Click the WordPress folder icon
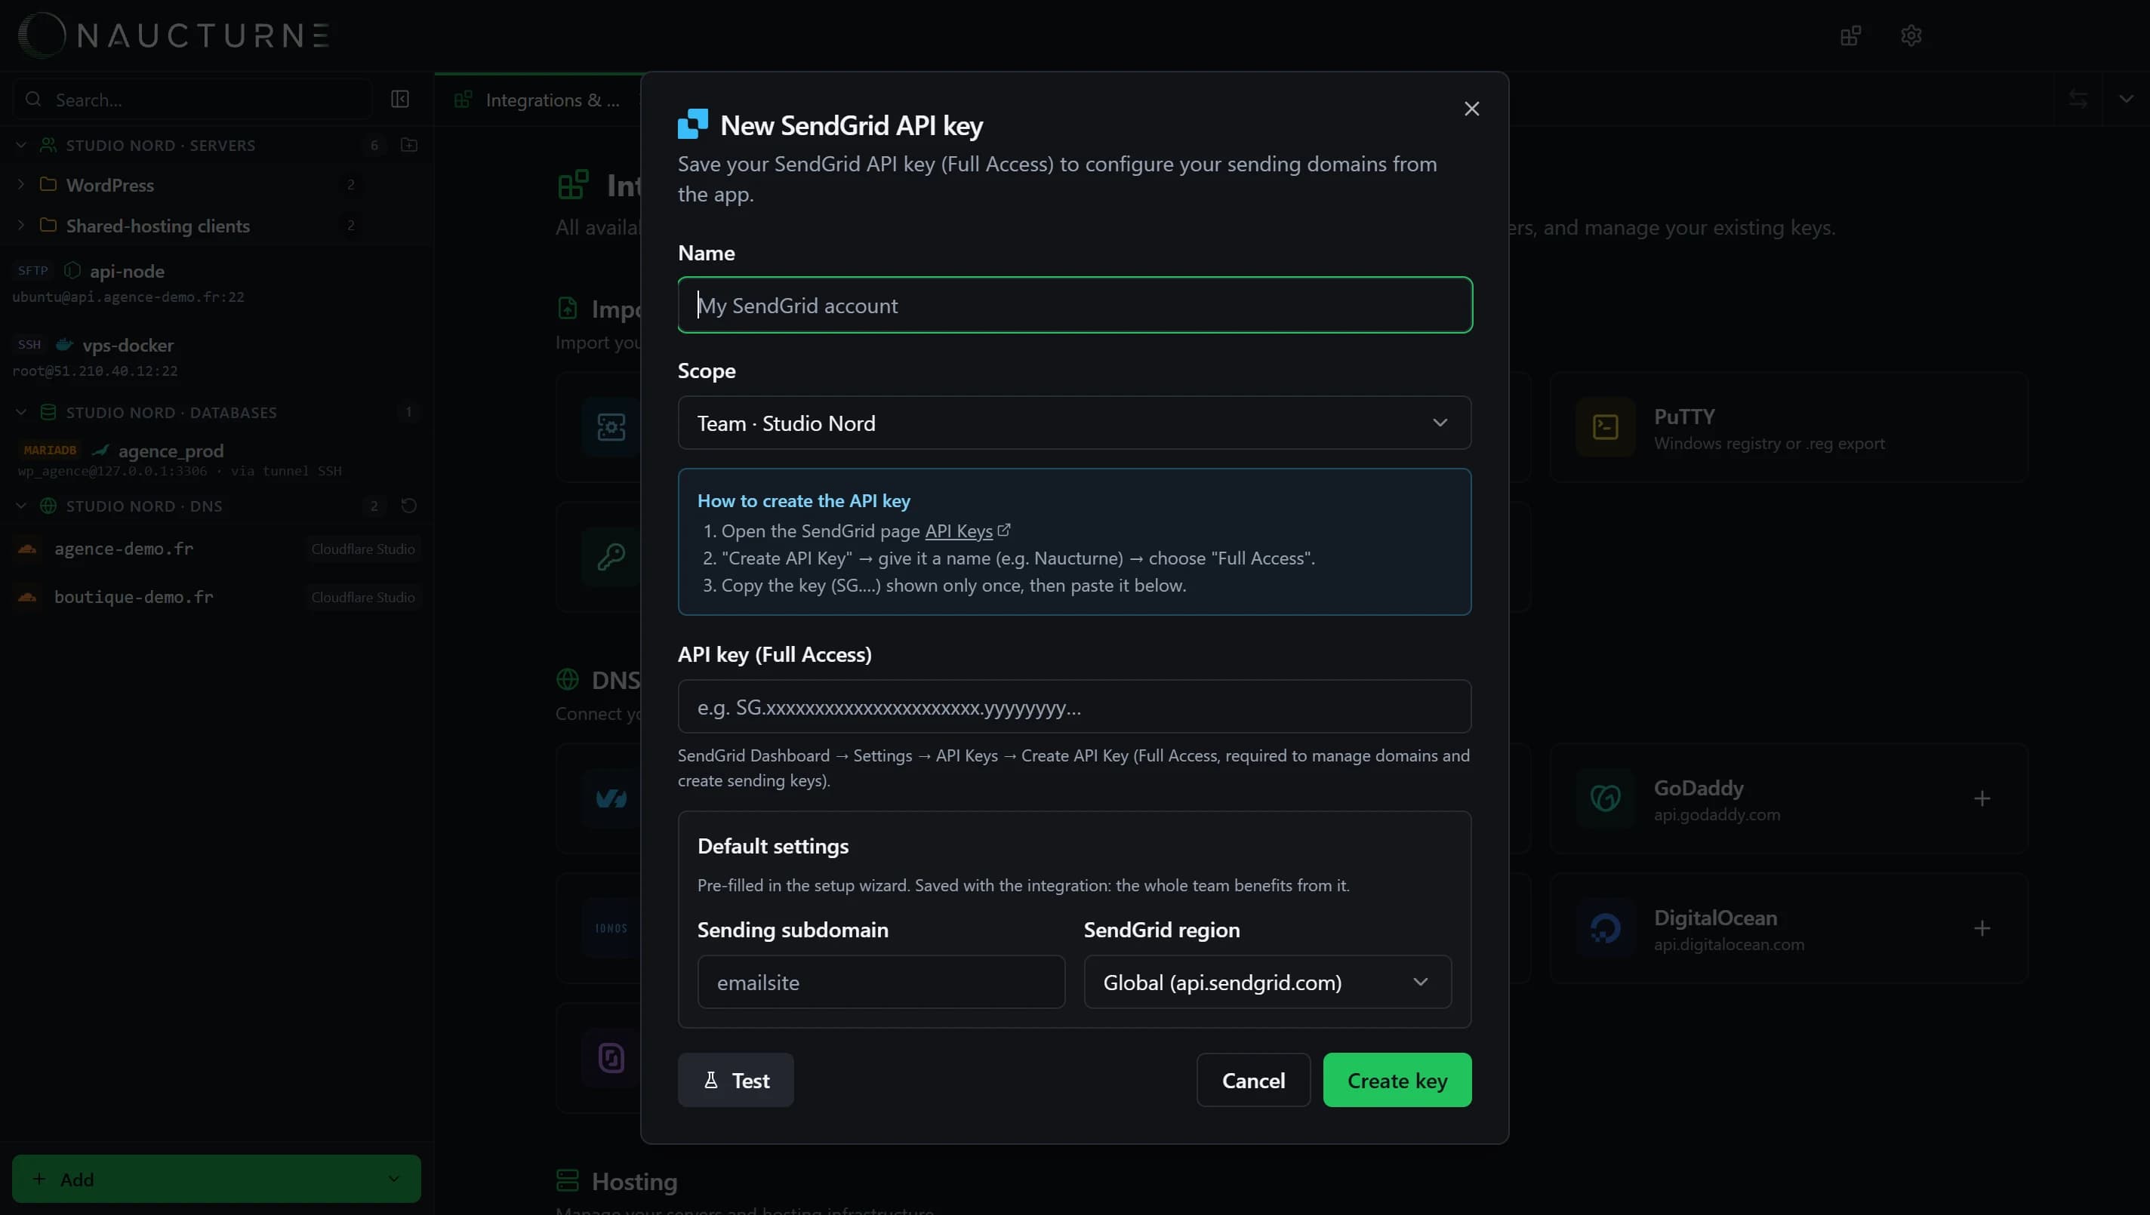Screen dimensions: 2150x1215 point(48,184)
